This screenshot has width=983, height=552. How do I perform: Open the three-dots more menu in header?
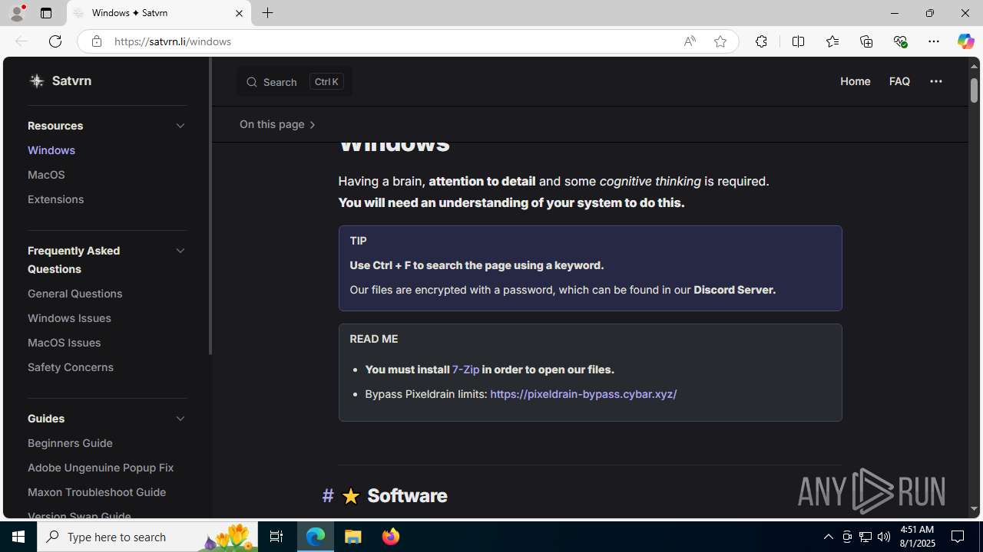pos(935,81)
